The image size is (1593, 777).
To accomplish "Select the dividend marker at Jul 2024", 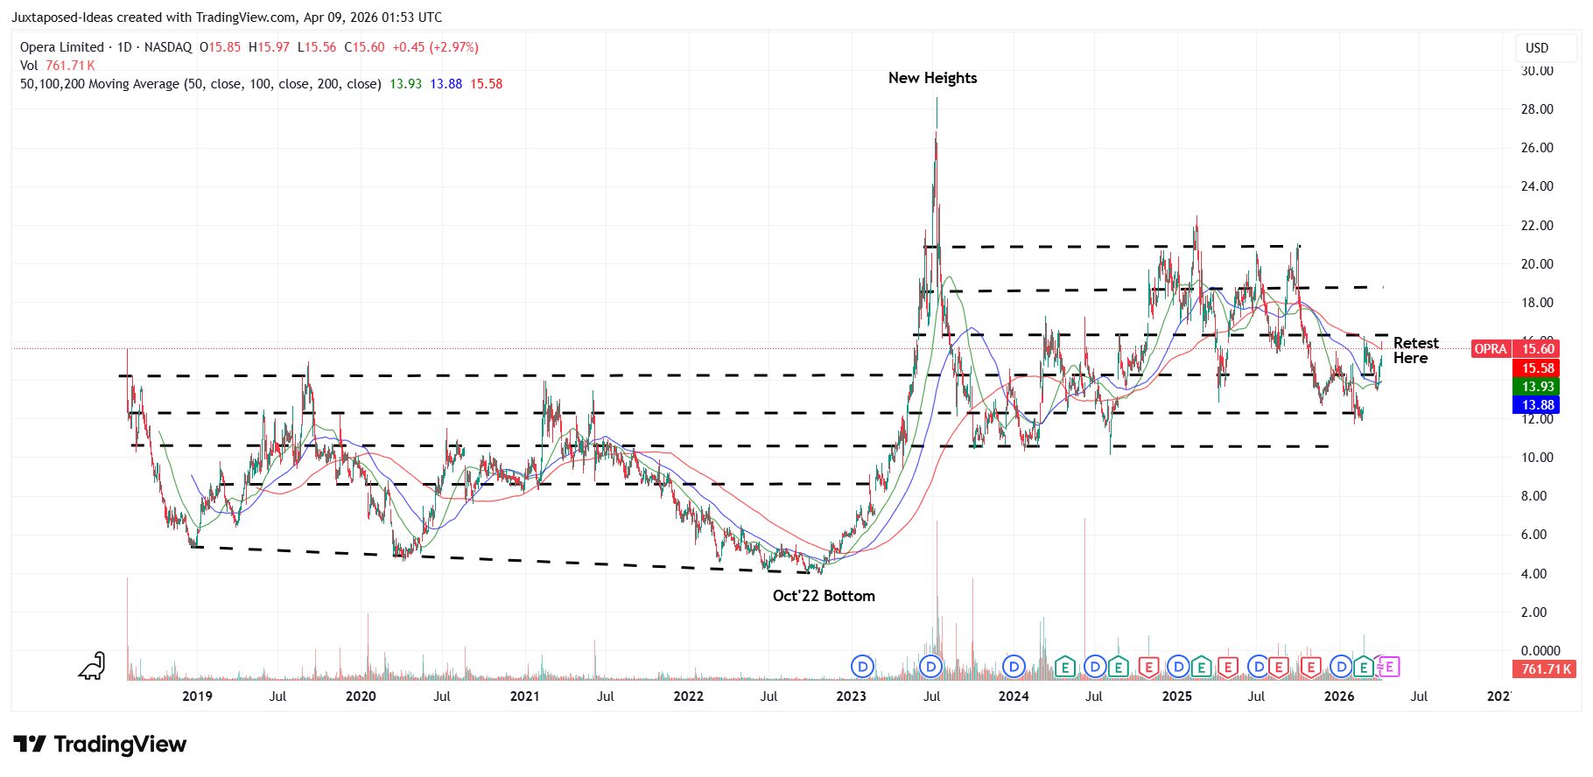I will 1094,667.
